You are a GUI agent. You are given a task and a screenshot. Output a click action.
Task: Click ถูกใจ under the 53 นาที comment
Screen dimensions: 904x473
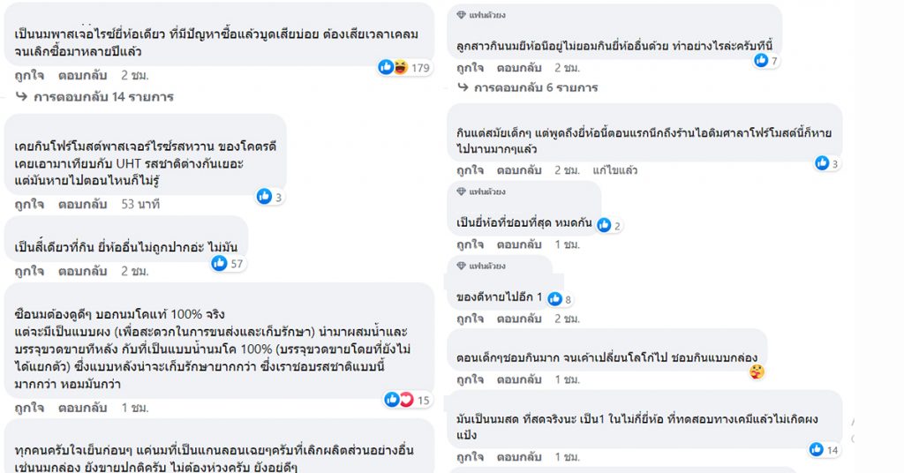click(x=29, y=204)
